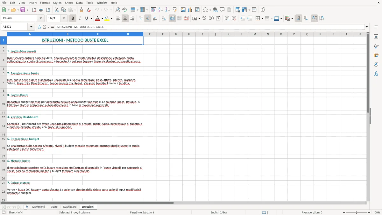Toggle Align Right
The width and height of the screenshot is (382, 215).
click(x=132, y=18)
